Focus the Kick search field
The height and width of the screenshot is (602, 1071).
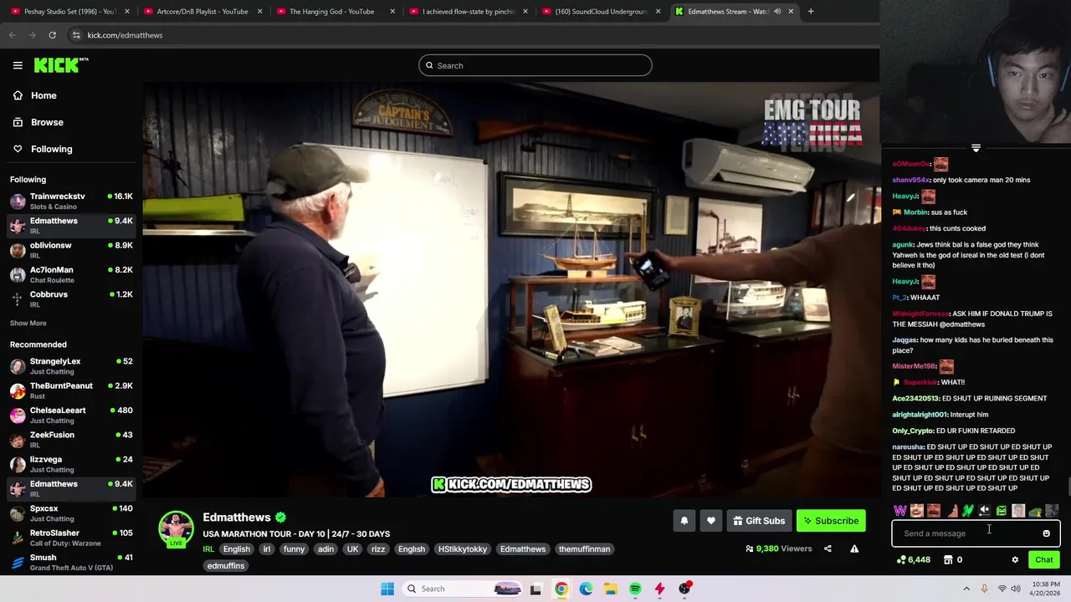pos(535,65)
